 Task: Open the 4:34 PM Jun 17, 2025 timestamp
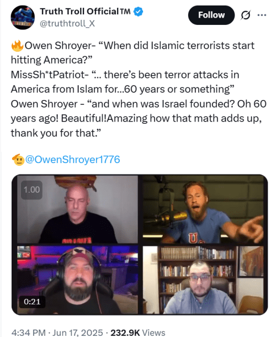pos(57,333)
